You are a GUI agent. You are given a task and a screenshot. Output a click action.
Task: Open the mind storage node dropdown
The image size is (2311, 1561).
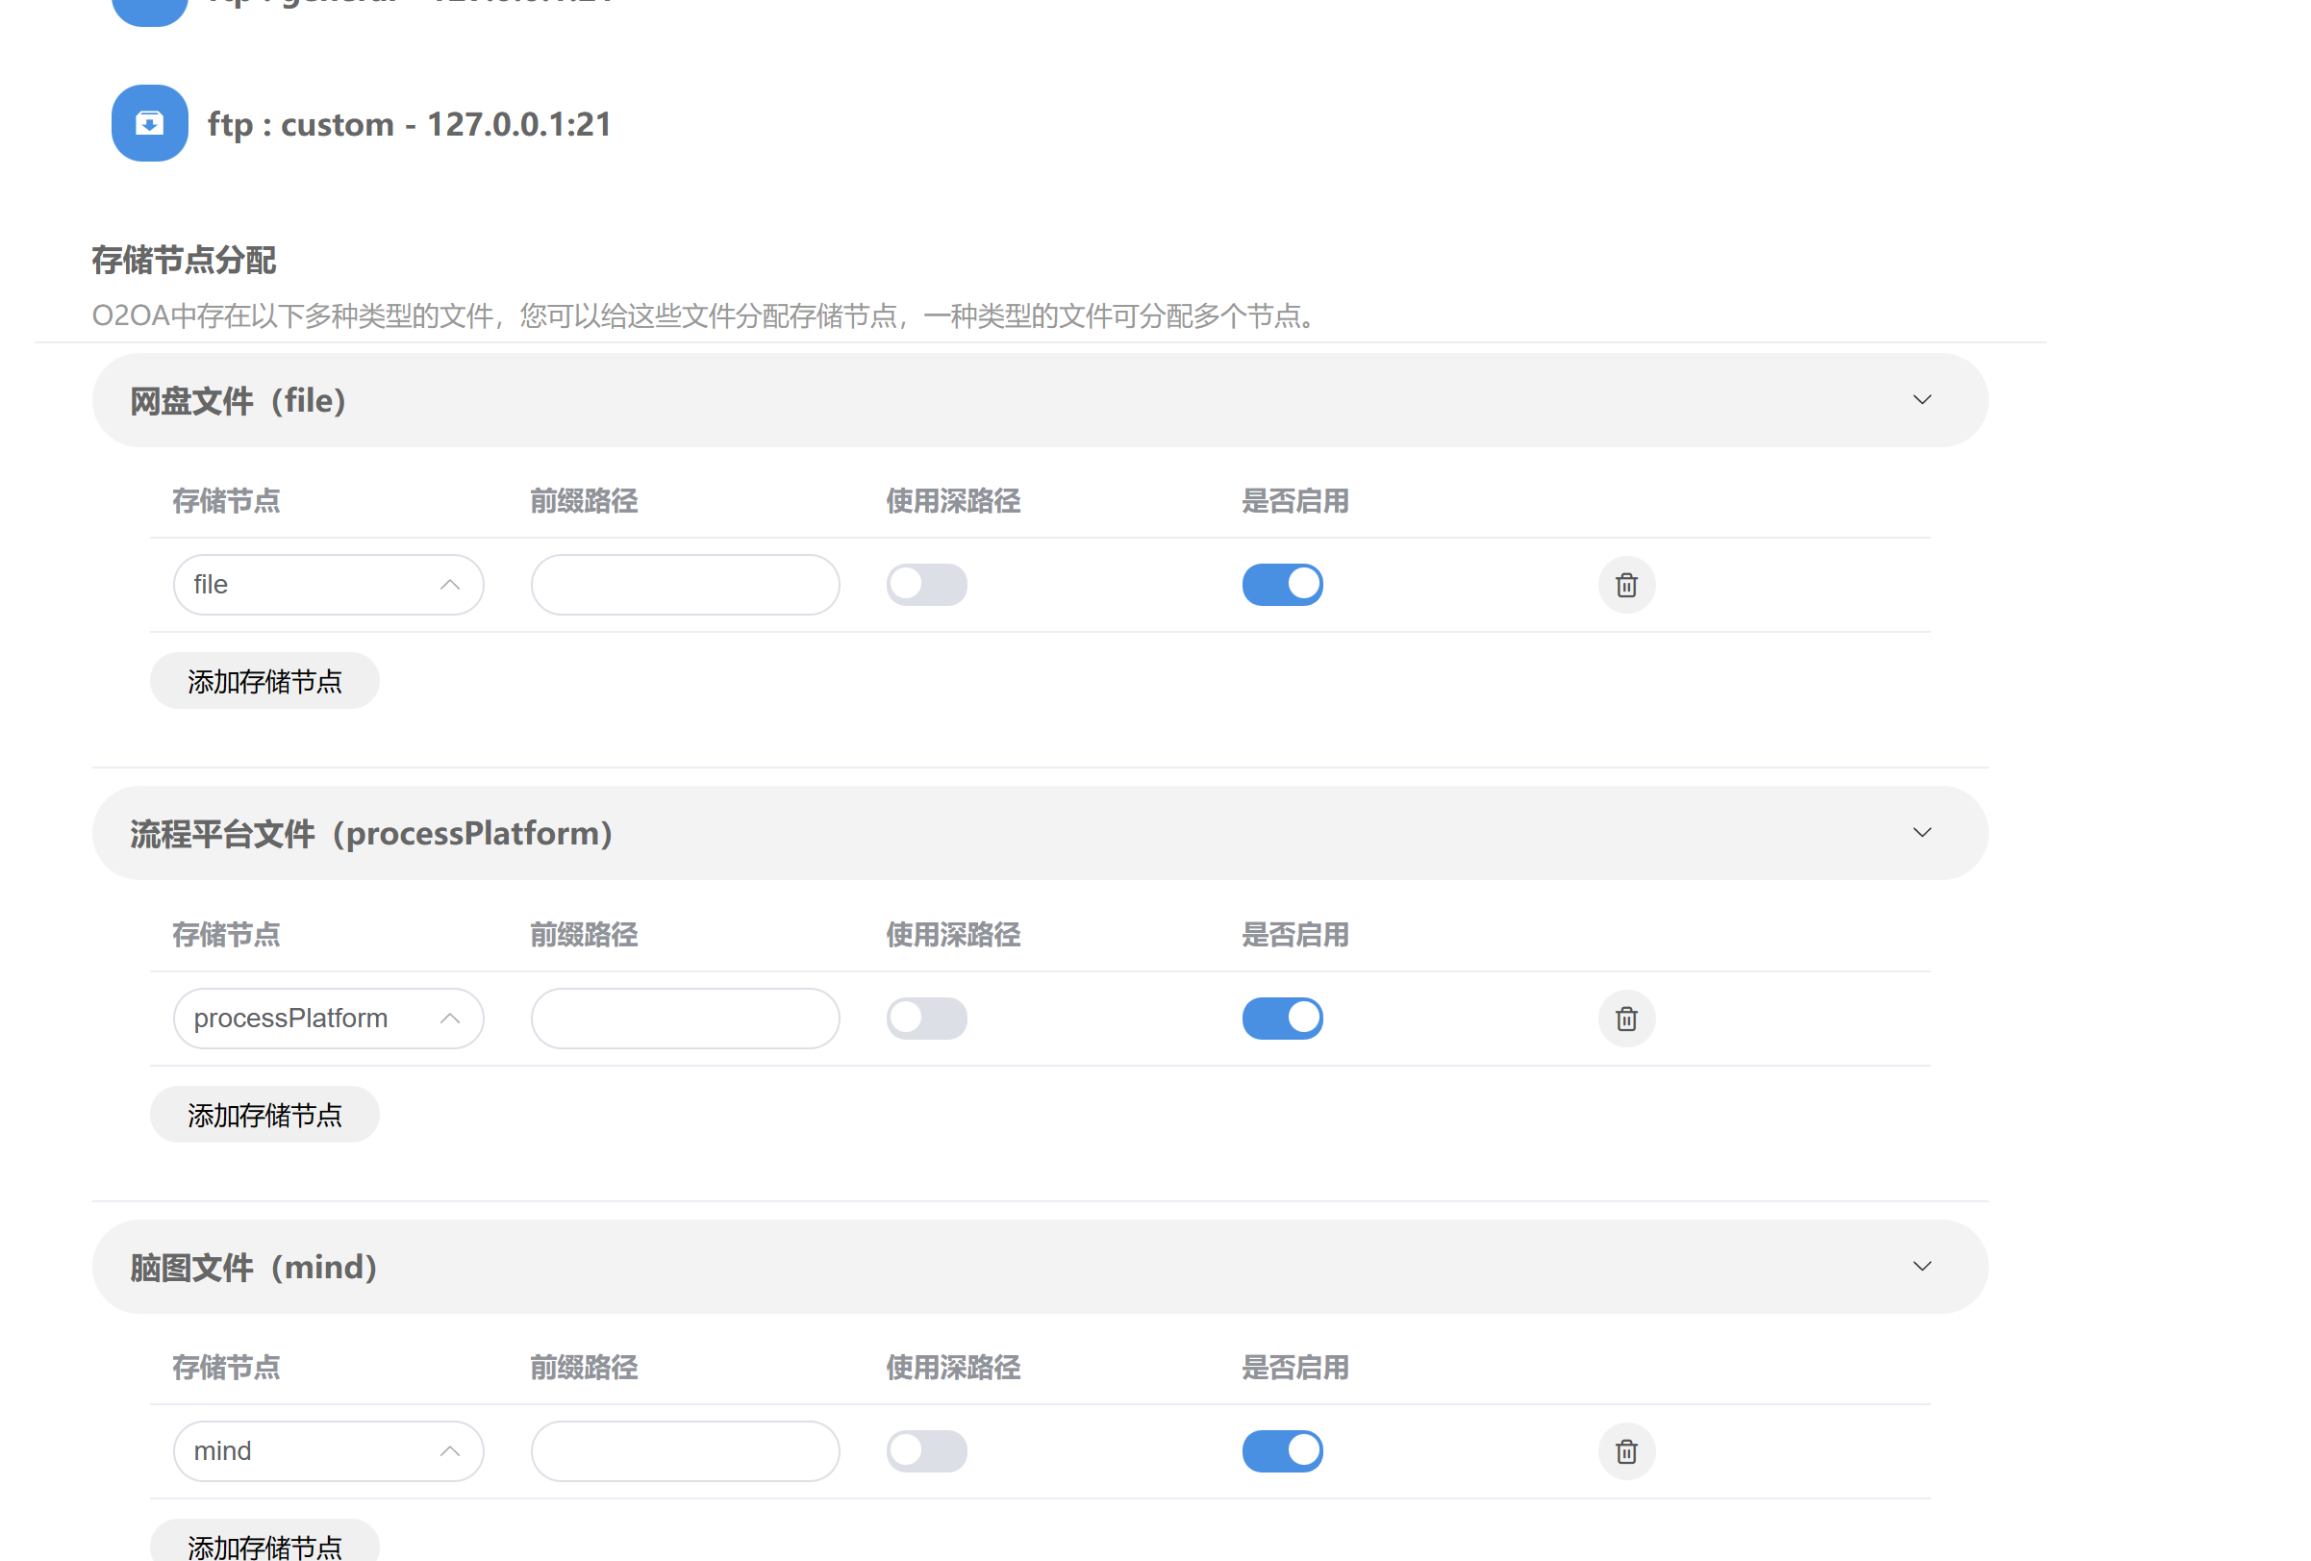pyautogui.click(x=328, y=1451)
